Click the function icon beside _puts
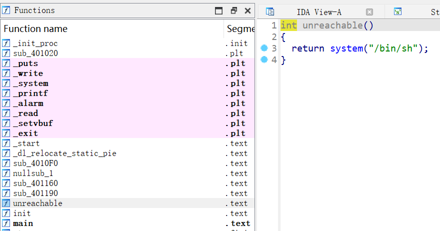This screenshot has height=231, width=440. (x=6, y=63)
